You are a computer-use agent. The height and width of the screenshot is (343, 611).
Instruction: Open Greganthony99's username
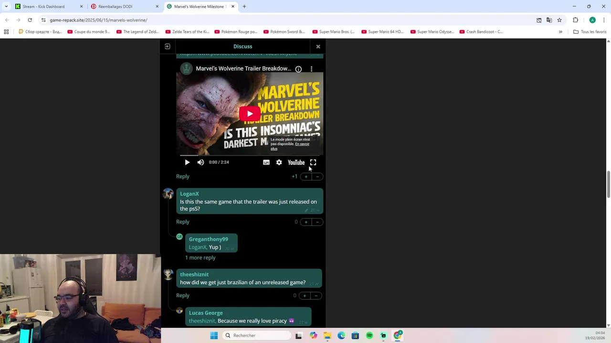[x=209, y=239]
